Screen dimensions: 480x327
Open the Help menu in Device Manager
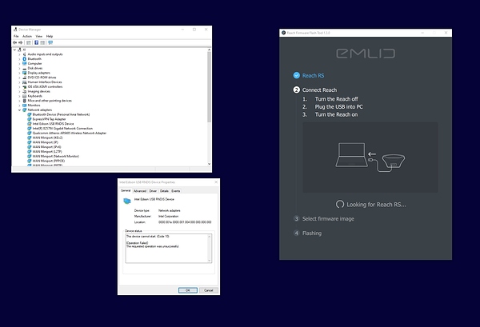50,36
